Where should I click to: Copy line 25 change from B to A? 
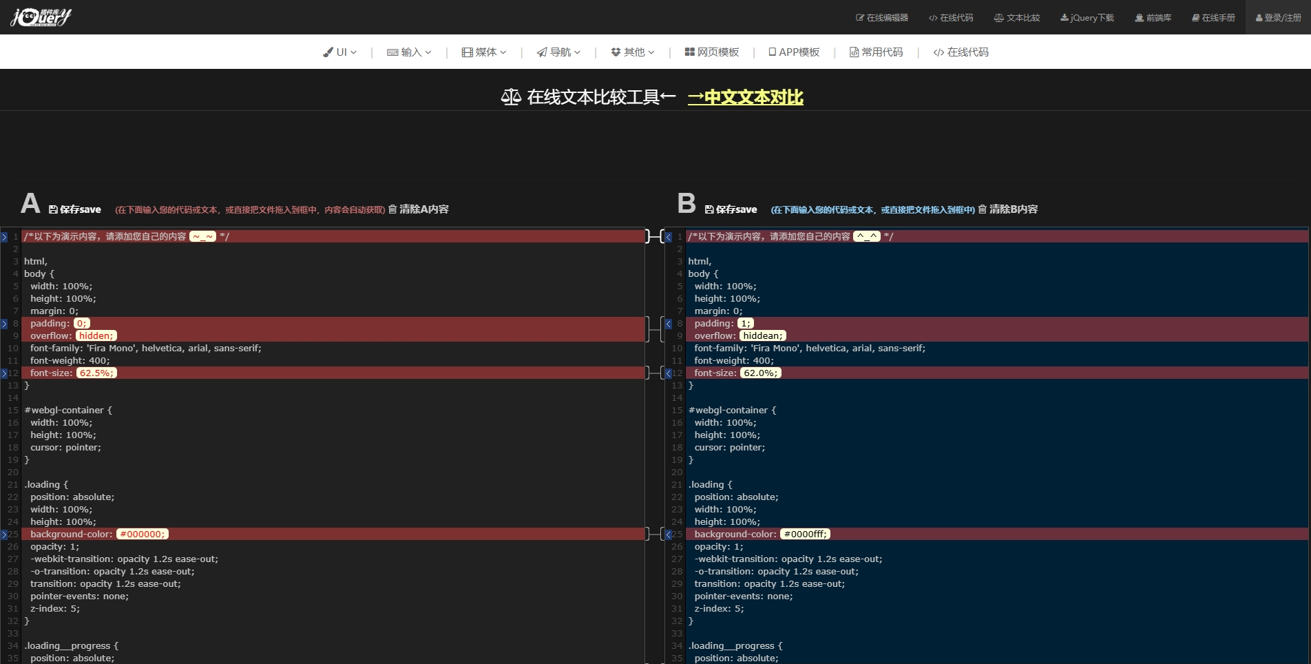pos(668,535)
